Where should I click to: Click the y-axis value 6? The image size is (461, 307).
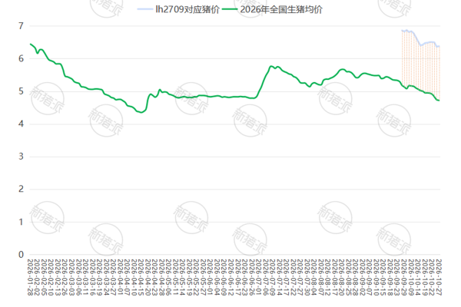point(21,58)
